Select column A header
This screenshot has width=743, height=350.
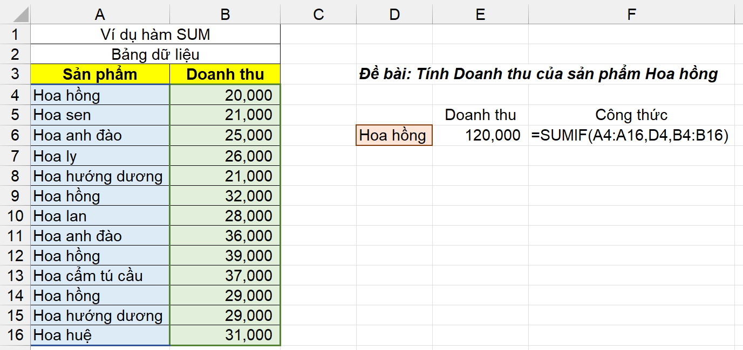click(100, 14)
